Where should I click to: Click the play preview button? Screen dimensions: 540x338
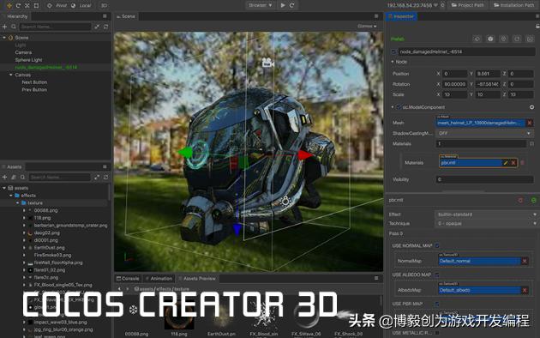click(283, 5)
